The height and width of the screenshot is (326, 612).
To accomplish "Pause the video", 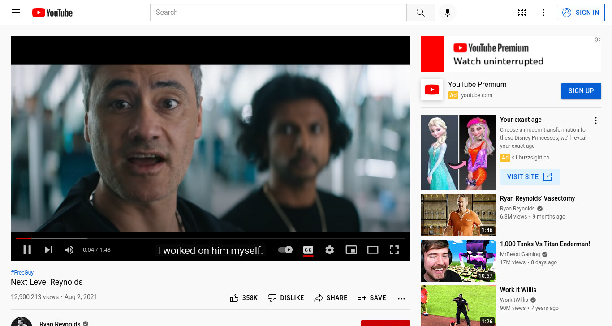I will click(27, 250).
